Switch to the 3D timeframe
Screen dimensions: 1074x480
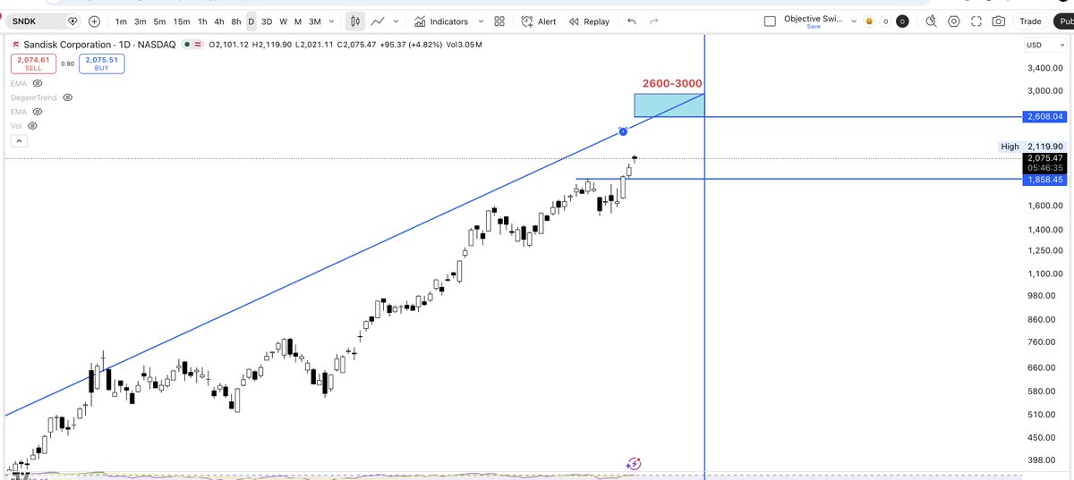coord(267,21)
